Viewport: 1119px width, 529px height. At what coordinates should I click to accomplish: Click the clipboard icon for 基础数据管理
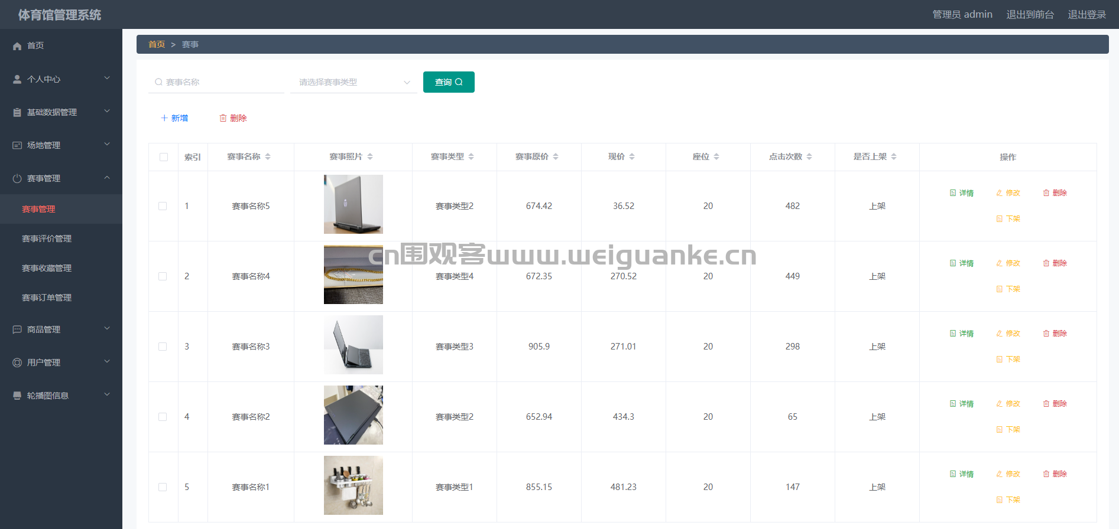click(17, 112)
